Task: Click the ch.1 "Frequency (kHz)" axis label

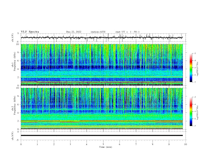Action: click(15, 62)
